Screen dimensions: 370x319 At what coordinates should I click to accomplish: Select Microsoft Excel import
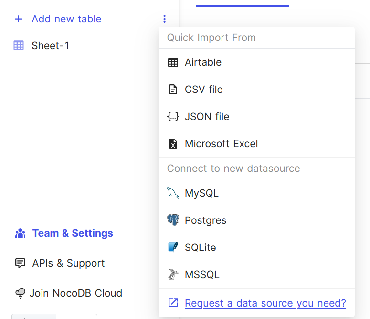coord(256,143)
